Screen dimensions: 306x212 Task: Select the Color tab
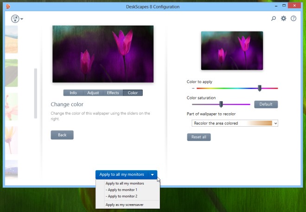(133, 93)
